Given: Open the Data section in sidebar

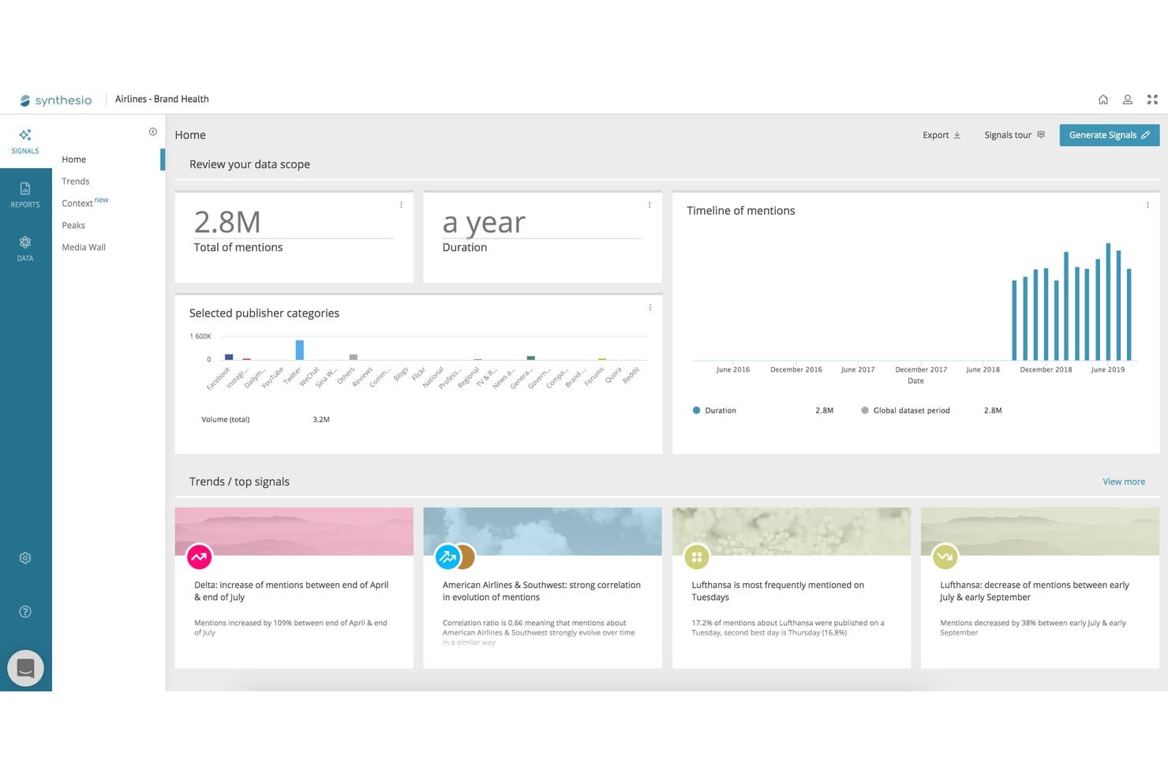Looking at the screenshot, I should [25, 249].
